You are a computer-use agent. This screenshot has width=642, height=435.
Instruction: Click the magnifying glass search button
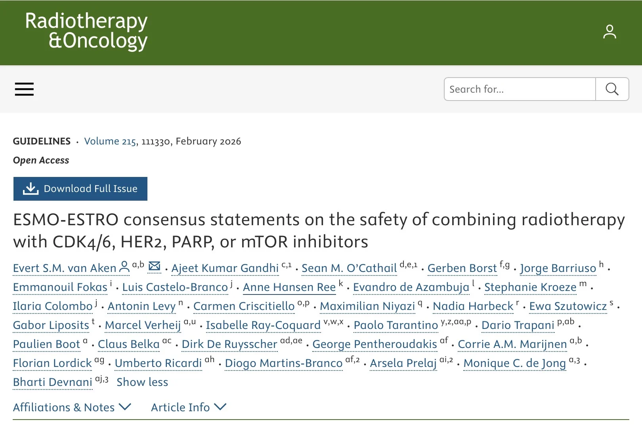612,89
